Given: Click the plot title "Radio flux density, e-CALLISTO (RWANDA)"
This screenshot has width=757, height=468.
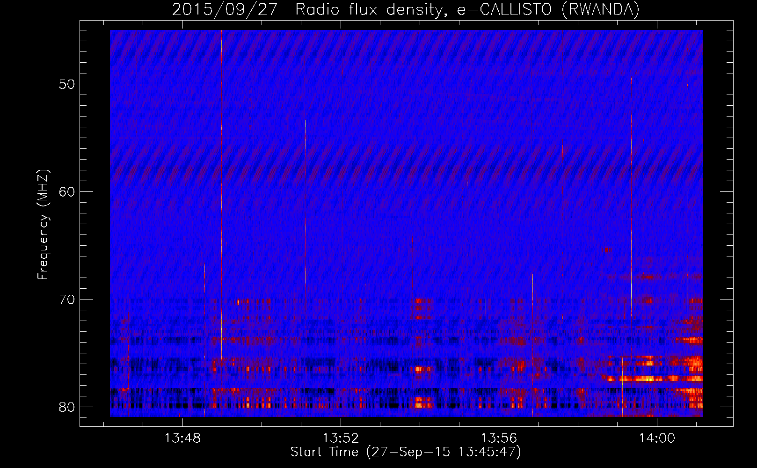Looking at the screenshot, I should point(467,10).
